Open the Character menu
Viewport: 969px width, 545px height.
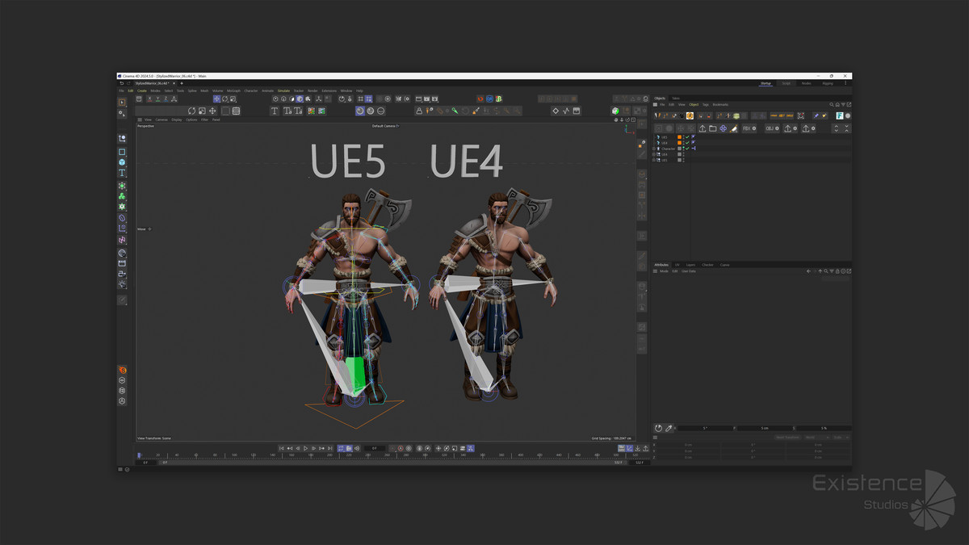tap(251, 90)
